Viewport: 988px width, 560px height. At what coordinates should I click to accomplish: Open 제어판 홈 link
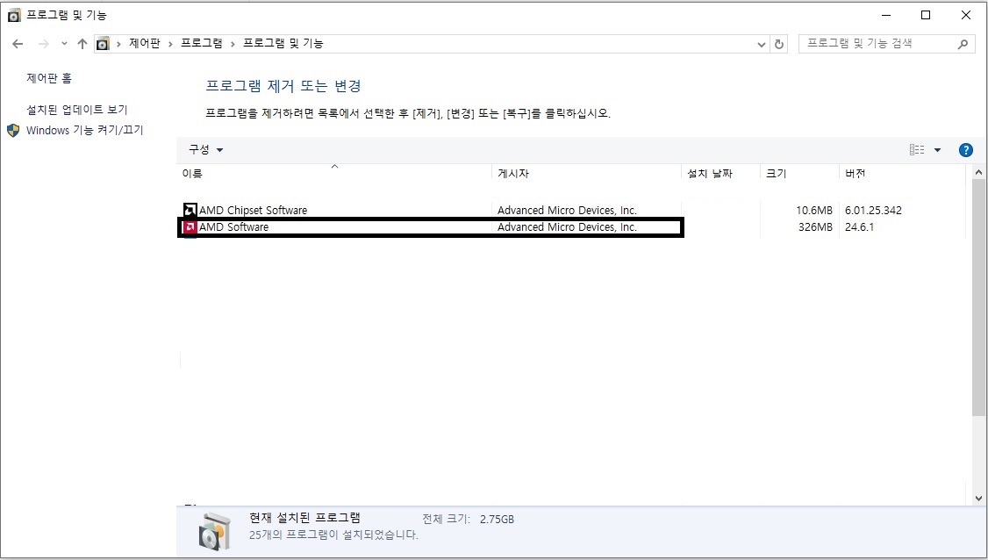pos(49,78)
